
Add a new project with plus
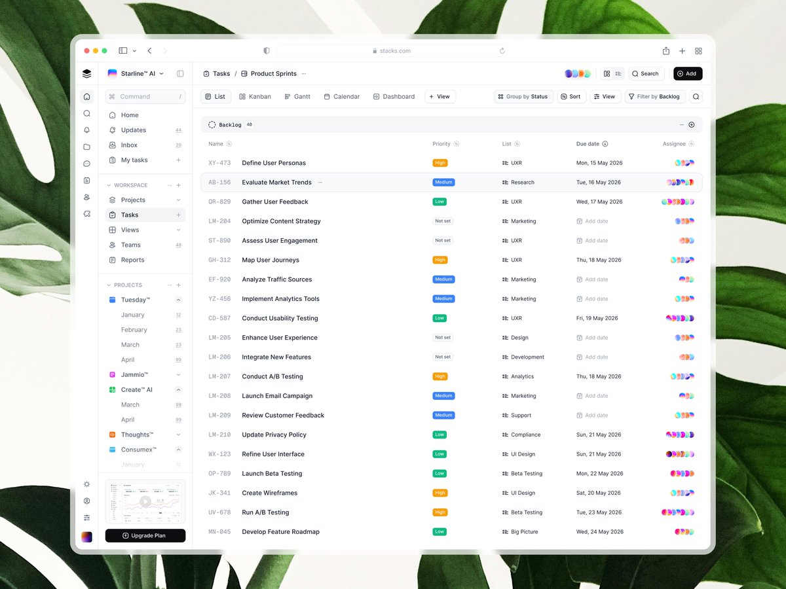(x=179, y=285)
